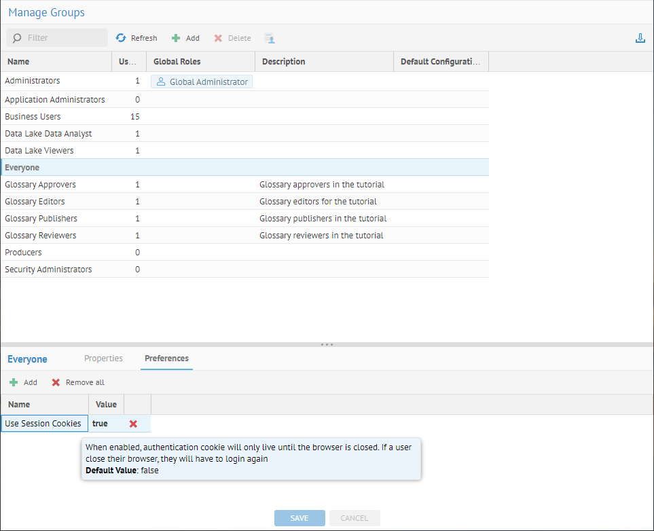
Task: Click the panel splitter handle with three dots
Action: [x=327, y=344]
